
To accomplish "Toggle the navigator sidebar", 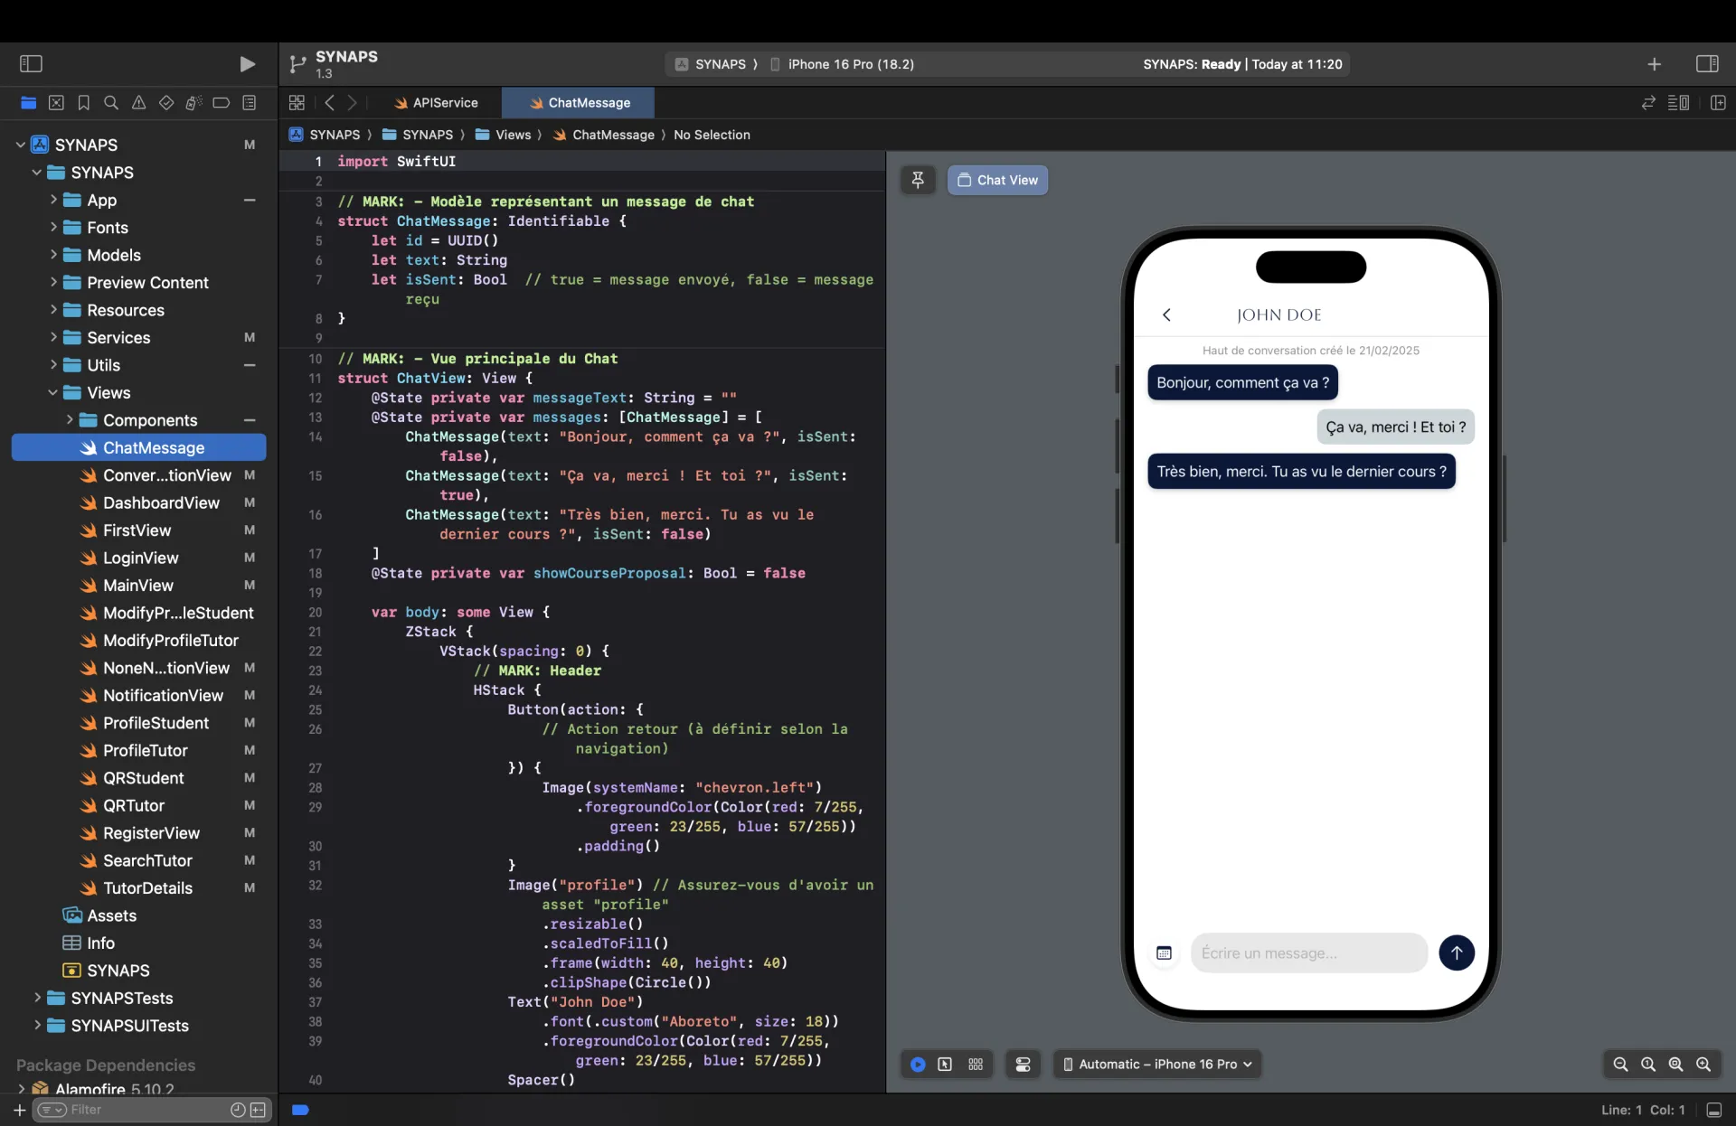I will point(32,63).
